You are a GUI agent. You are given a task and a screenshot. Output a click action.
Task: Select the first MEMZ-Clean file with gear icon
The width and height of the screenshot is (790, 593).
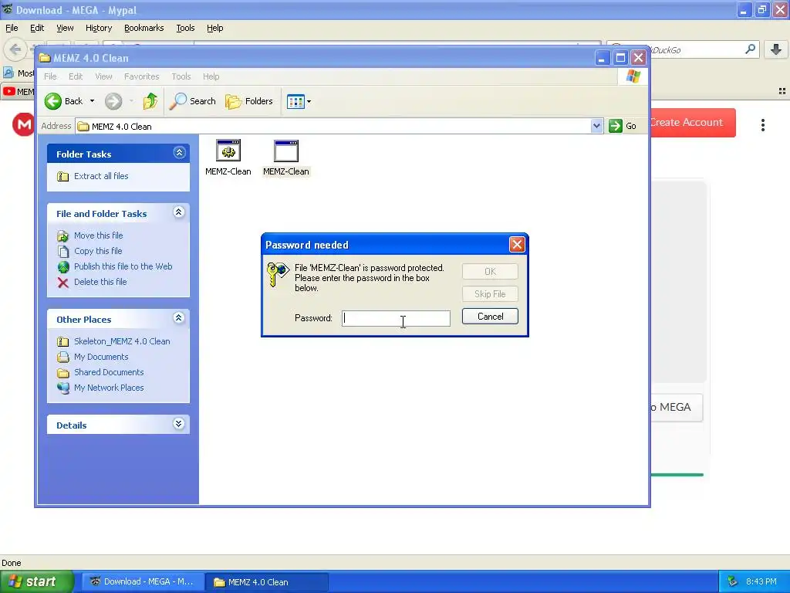pos(228,158)
